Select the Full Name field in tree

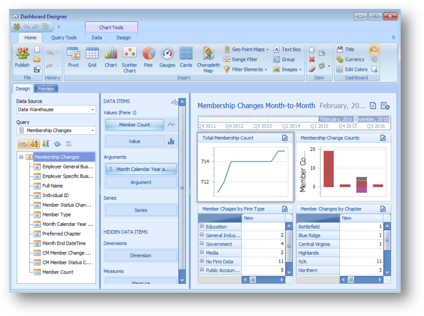coord(52,186)
